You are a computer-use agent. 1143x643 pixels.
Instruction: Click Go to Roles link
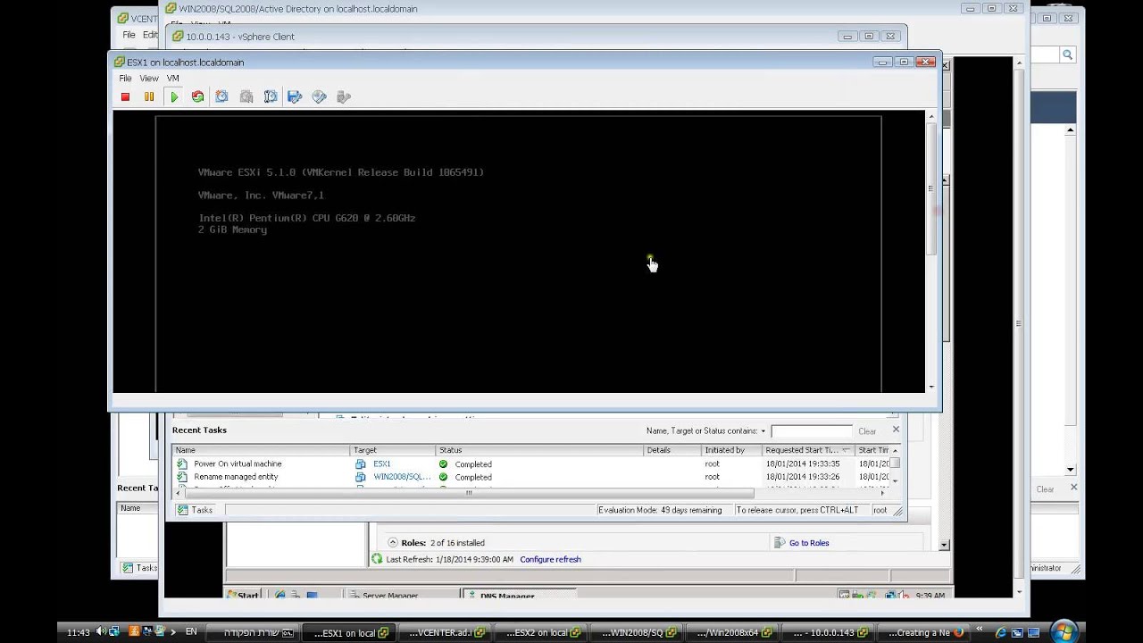(x=809, y=543)
